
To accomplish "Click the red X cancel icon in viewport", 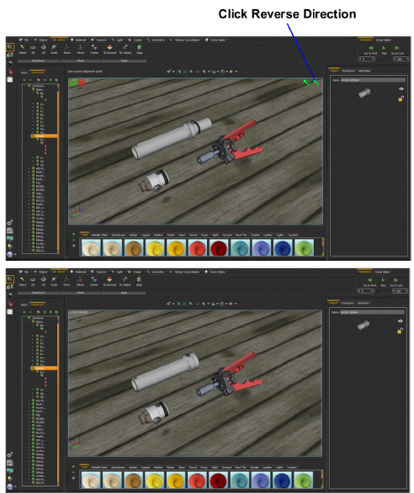I will click(x=82, y=82).
